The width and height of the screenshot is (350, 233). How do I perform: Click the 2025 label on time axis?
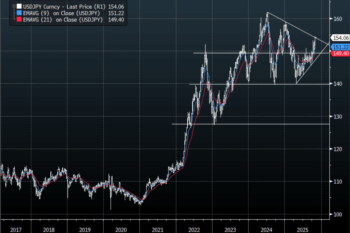pos(303,230)
